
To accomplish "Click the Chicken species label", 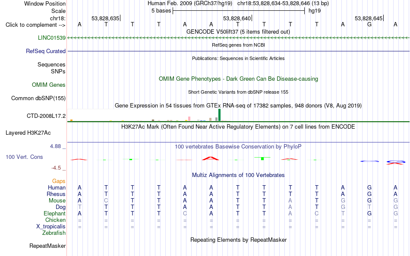I will point(55,220).
